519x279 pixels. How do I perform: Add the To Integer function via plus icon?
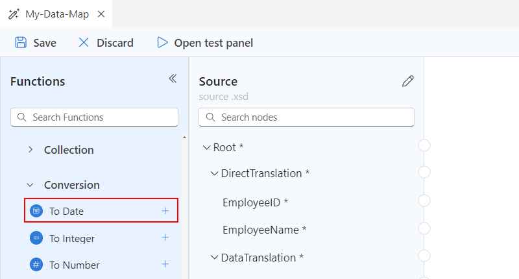(165, 237)
